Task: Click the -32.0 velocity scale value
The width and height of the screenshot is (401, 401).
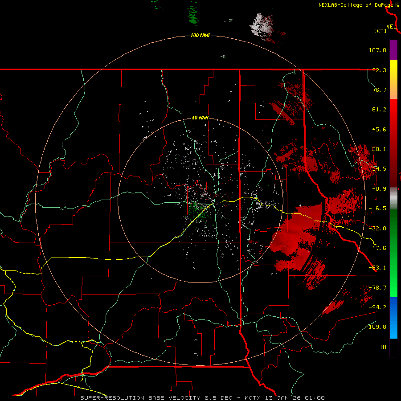Action: click(377, 229)
